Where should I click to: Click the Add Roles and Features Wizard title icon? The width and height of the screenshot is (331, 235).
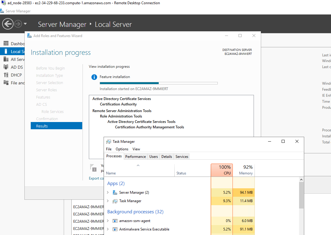tap(29, 36)
